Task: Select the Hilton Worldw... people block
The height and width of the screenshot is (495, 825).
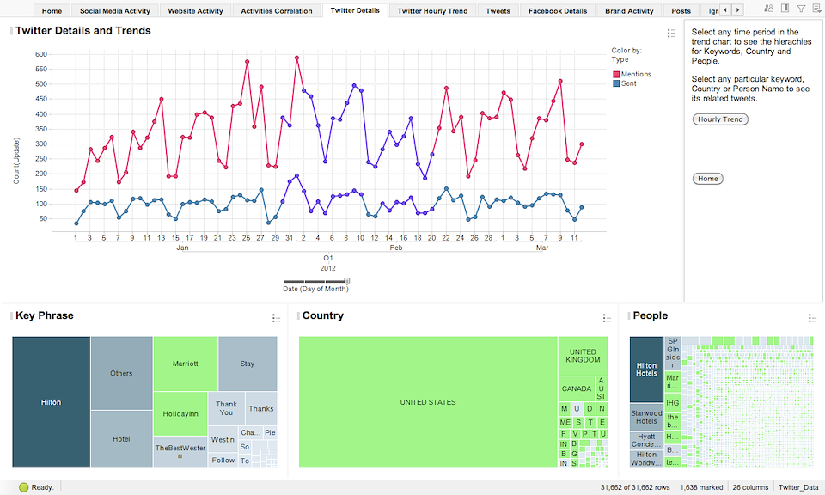Action: [646, 459]
